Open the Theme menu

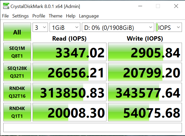tap(56, 16)
